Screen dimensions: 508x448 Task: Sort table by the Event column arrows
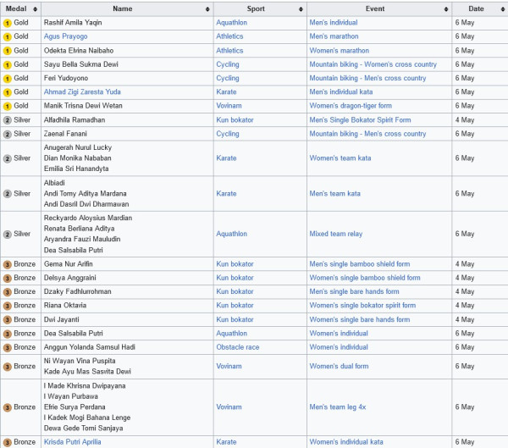click(446, 9)
